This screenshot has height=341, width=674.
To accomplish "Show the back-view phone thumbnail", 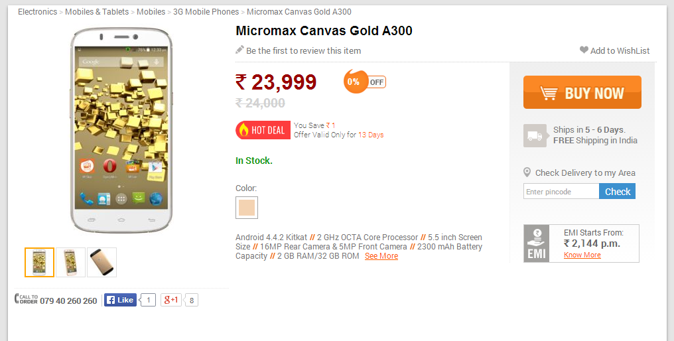I will tap(101, 263).
